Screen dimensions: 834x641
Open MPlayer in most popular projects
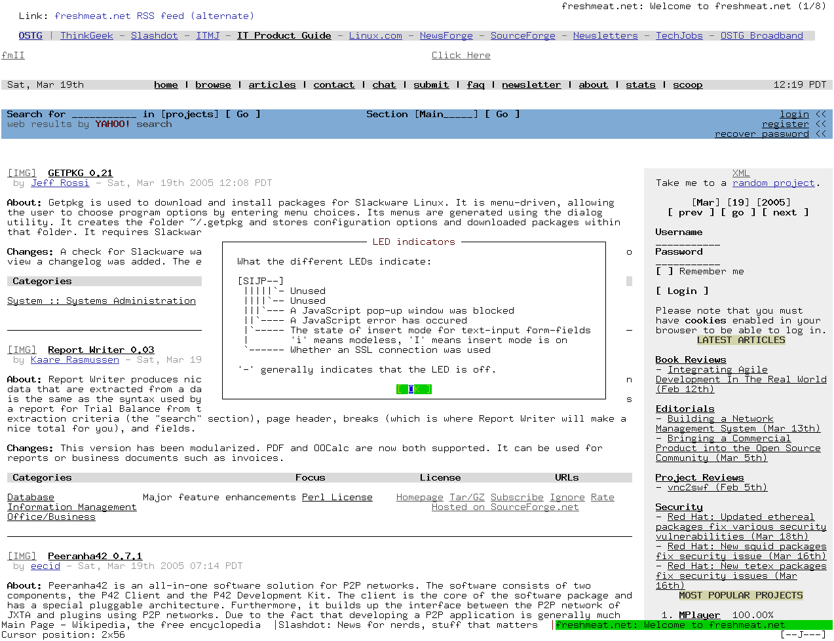tap(699, 615)
